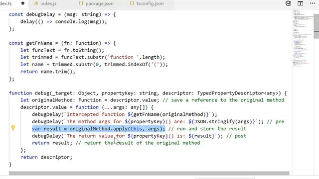Click the unsaved dot on index.ts tab
The width and height of the screenshot is (319, 179).
(x=23, y=3)
